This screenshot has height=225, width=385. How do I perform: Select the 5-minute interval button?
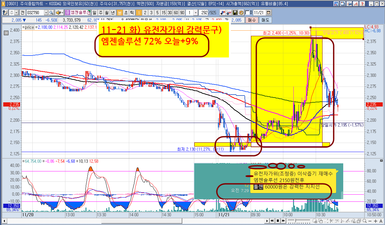click(x=157, y=13)
